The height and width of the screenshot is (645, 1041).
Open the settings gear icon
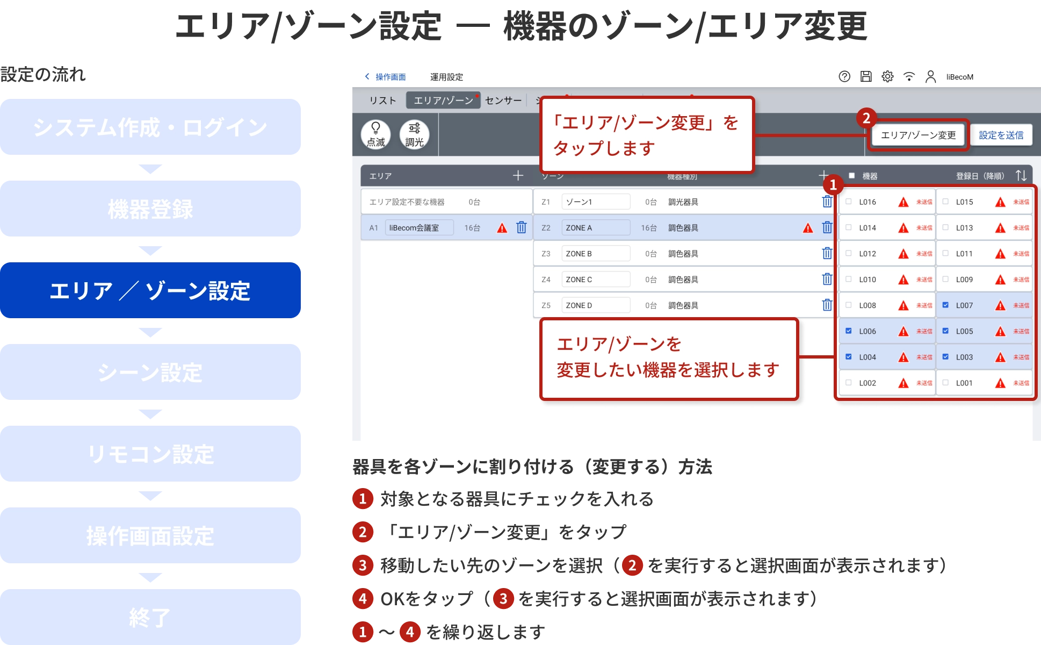point(887,76)
